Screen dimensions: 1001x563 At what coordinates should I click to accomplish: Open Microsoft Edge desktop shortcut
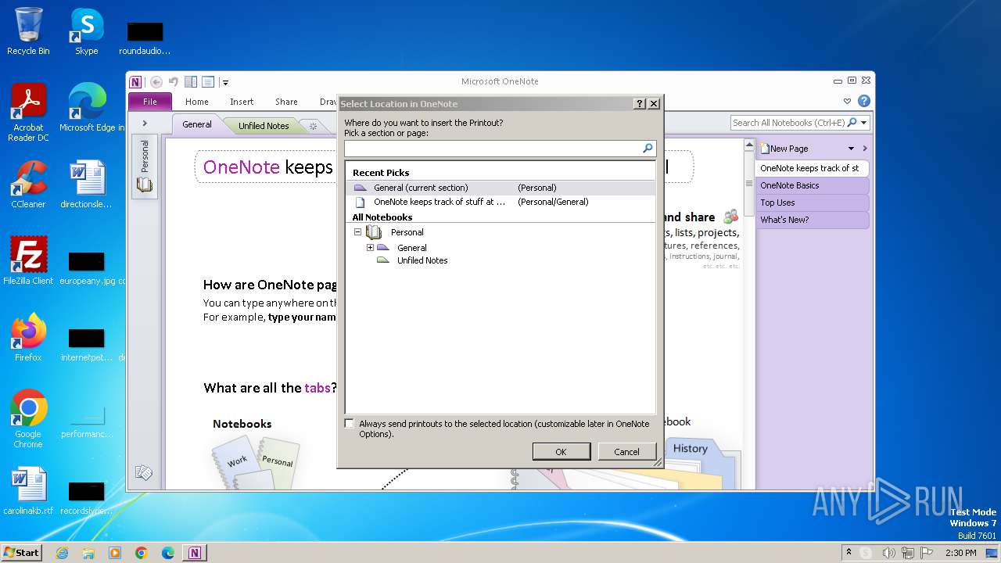[92, 108]
